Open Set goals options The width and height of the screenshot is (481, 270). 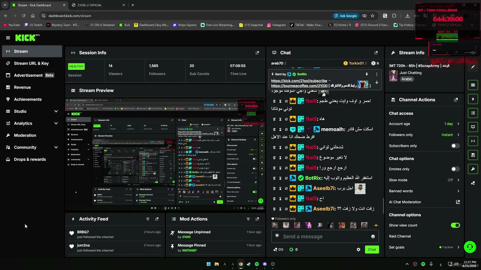[424, 247]
